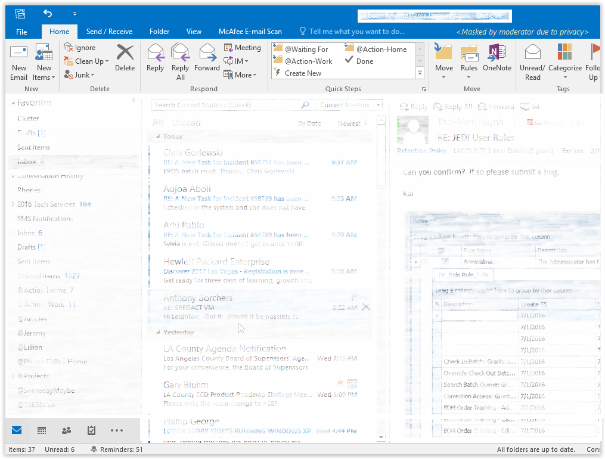Viewport: 605px width, 459px height.
Task: Click the Reminders: 51 status item
Action: pyautogui.click(x=116, y=449)
